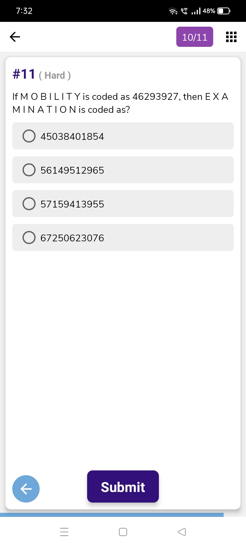246x547 pixels.
Task: Tap the battery indicator icon
Action: click(224, 11)
